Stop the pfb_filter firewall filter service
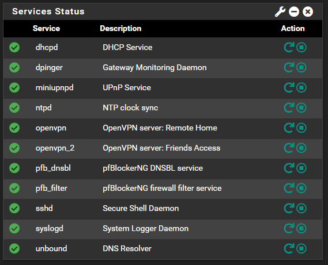Viewport: 328px width, 265px height. click(x=301, y=188)
